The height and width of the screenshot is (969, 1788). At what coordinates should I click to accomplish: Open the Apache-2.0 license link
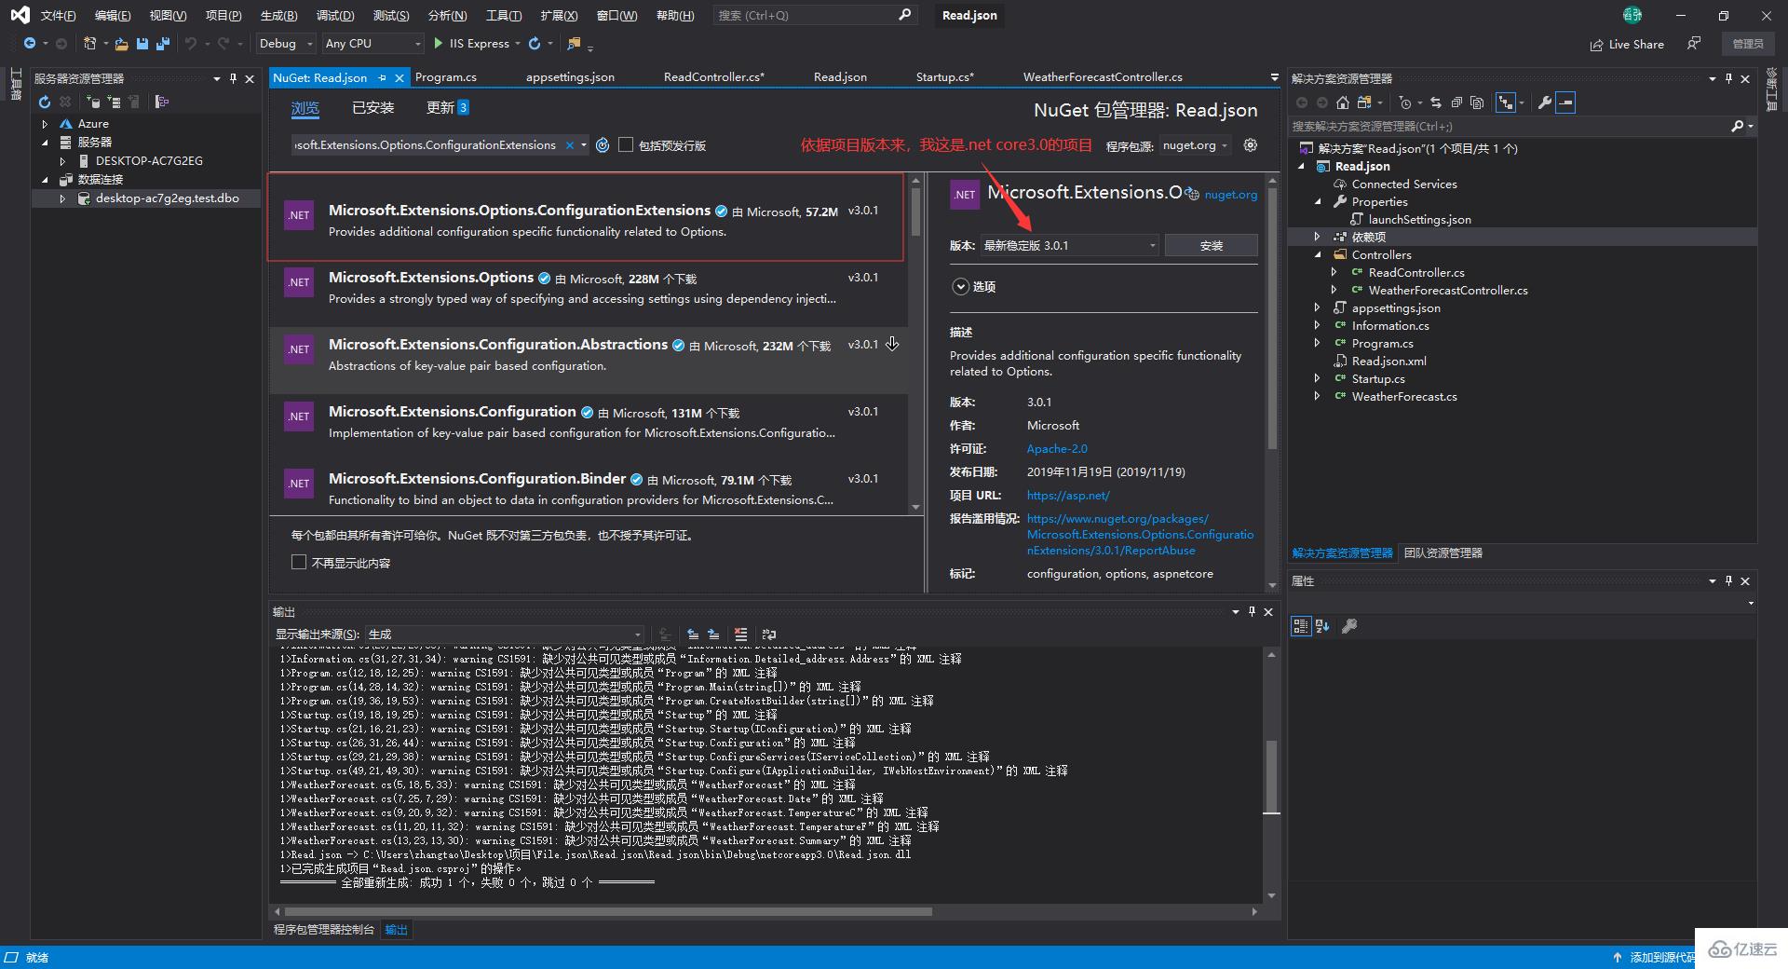(1057, 449)
